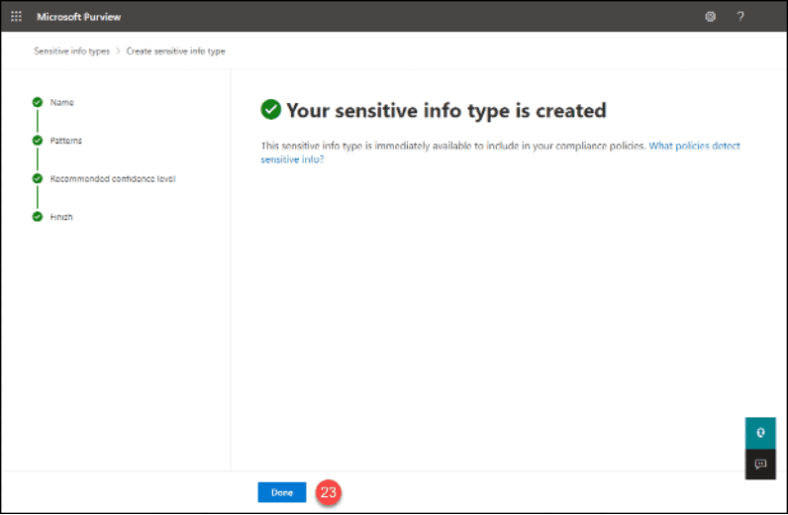
Task: Click the help question mark icon
Action: tap(740, 17)
